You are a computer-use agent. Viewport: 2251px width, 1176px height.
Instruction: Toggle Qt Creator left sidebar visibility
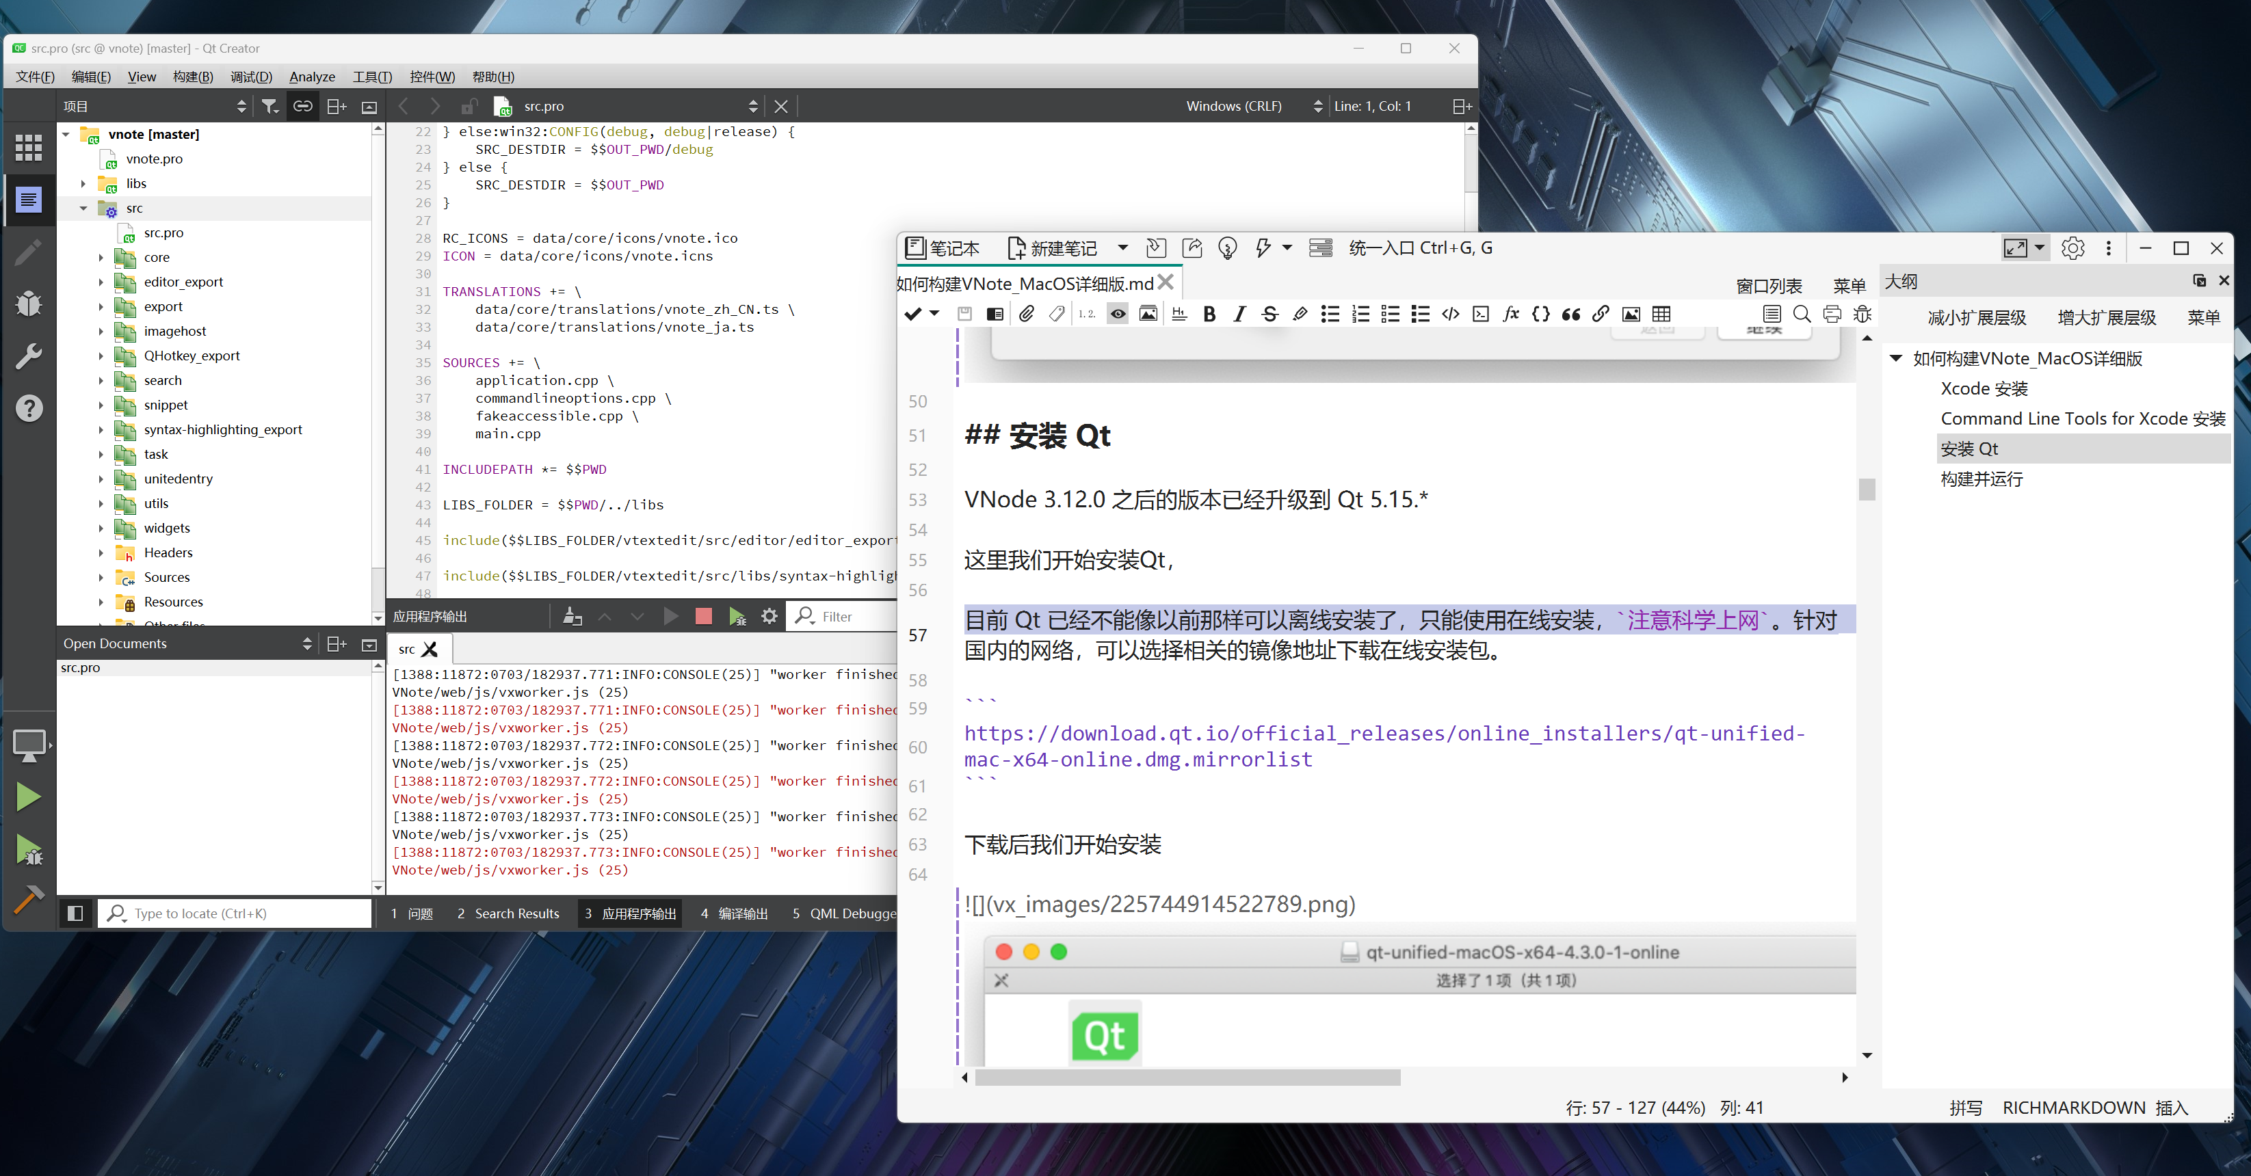(x=75, y=913)
